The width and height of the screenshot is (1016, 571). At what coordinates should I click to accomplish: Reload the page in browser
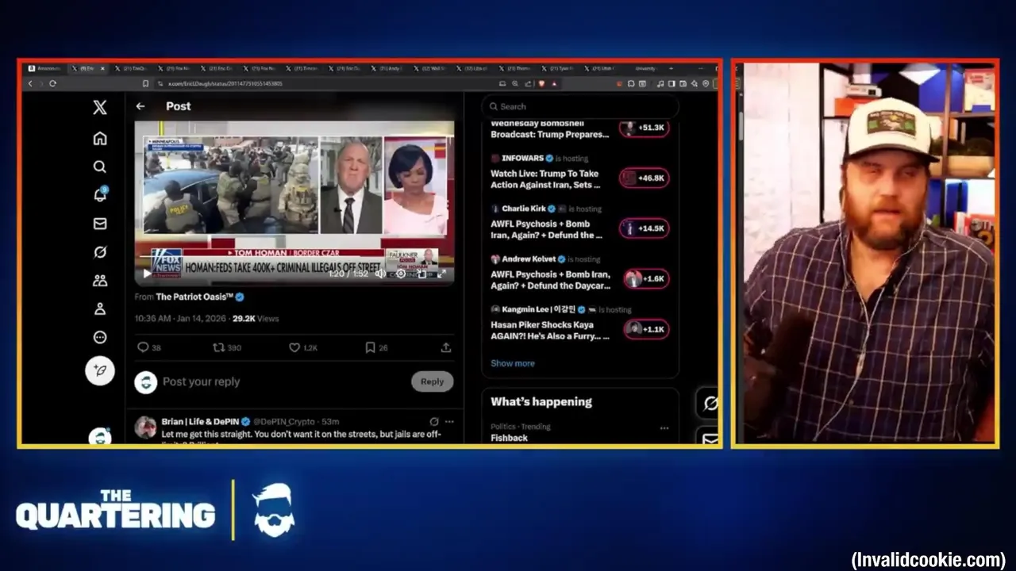(x=52, y=83)
